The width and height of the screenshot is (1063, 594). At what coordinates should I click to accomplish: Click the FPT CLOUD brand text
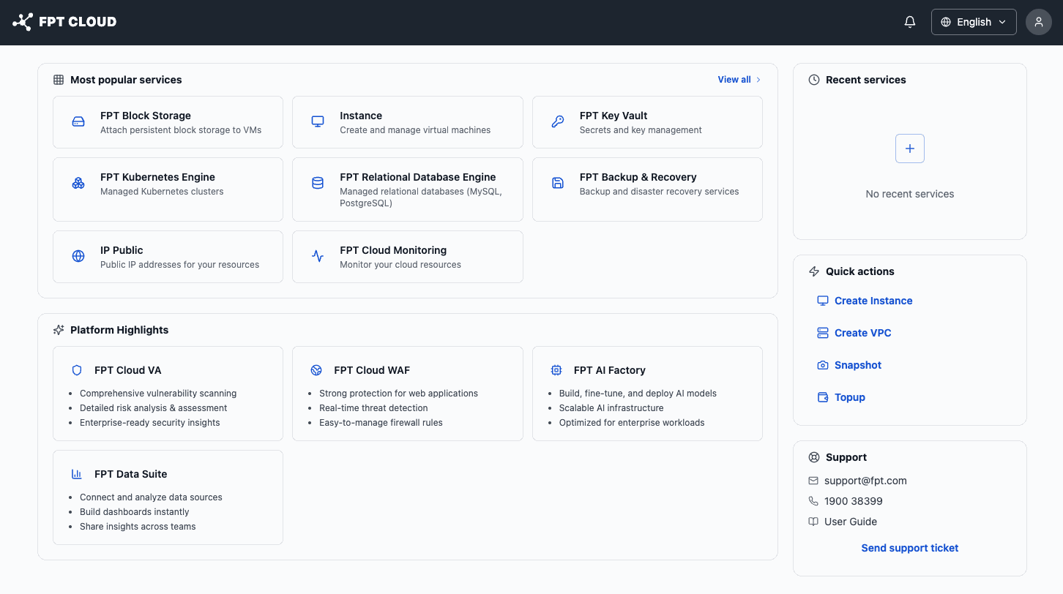[78, 22]
